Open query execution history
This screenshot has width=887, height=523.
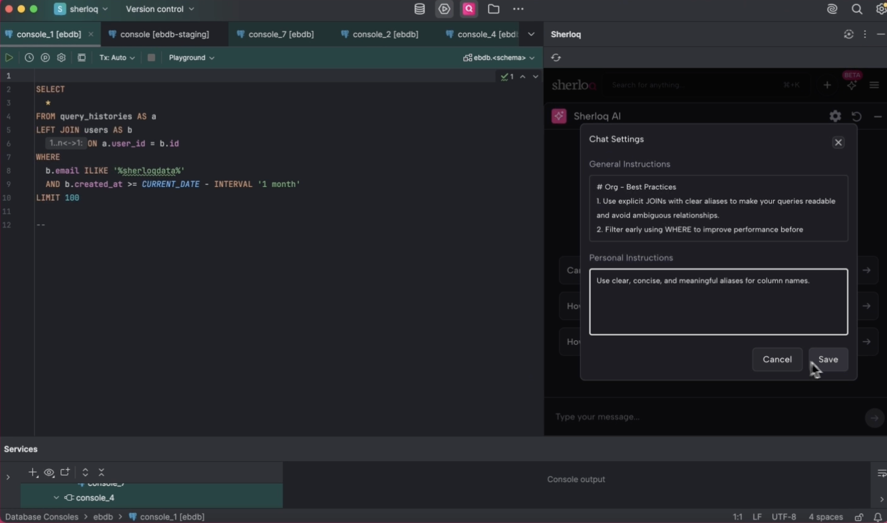click(x=29, y=58)
